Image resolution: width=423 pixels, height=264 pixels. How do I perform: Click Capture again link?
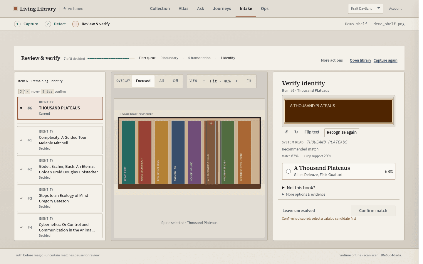click(385, 60)
